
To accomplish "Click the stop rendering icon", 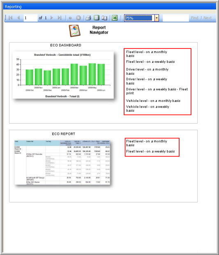I will pos(78,18).
